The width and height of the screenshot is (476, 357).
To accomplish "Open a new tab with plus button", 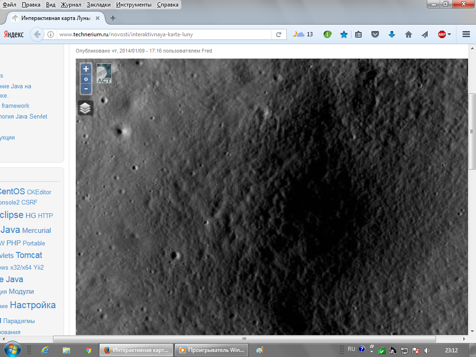I will [x=113, y=18].
